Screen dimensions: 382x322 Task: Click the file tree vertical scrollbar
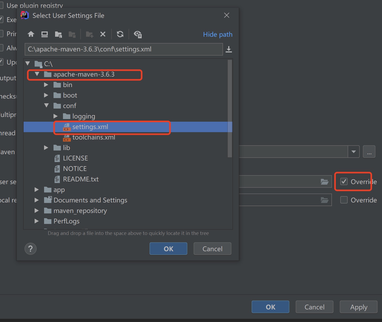pyautogui.click(x=230, y=109)
